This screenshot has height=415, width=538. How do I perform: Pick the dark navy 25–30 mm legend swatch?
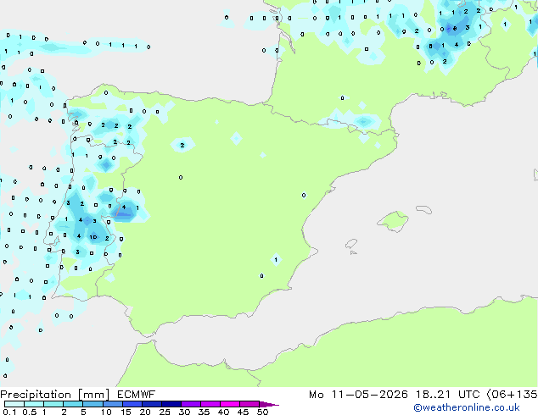pyautogui.click(x=171, y=404)
